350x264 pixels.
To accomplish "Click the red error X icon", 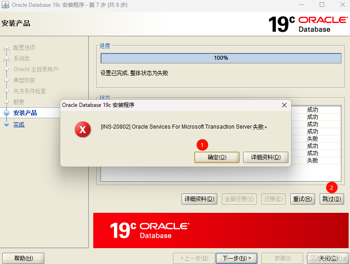I will pyautogui.click(x=82, y=129).
